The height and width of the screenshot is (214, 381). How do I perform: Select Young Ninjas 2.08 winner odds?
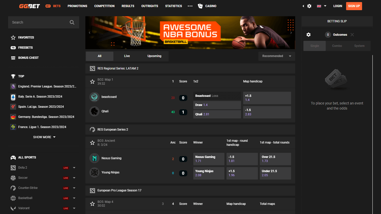(x=209, y=173)
